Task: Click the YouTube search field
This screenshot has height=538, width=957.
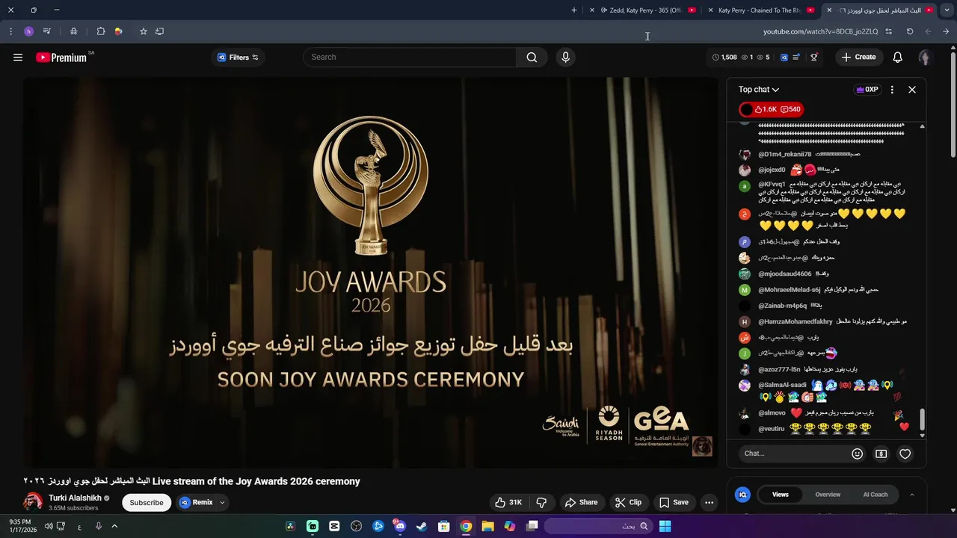Action: (410, 58)
